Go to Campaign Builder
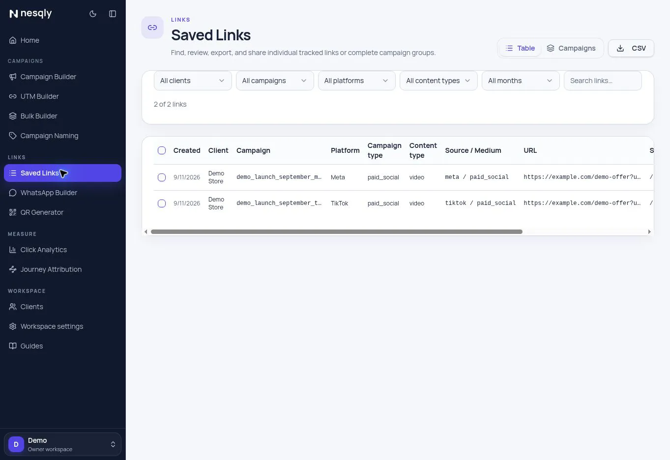This screenshot has width=670, height=460. 62,77
